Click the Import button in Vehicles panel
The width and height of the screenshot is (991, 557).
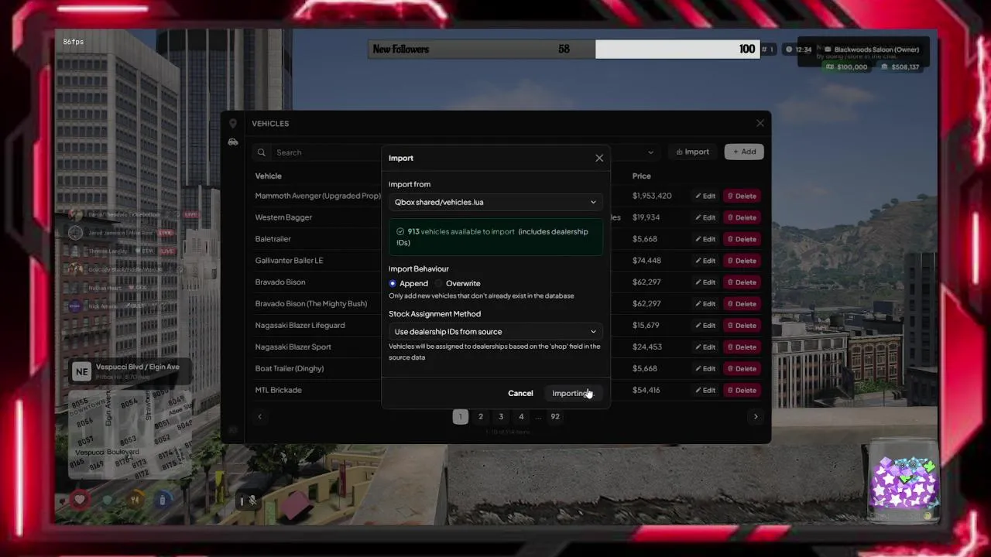692,152
